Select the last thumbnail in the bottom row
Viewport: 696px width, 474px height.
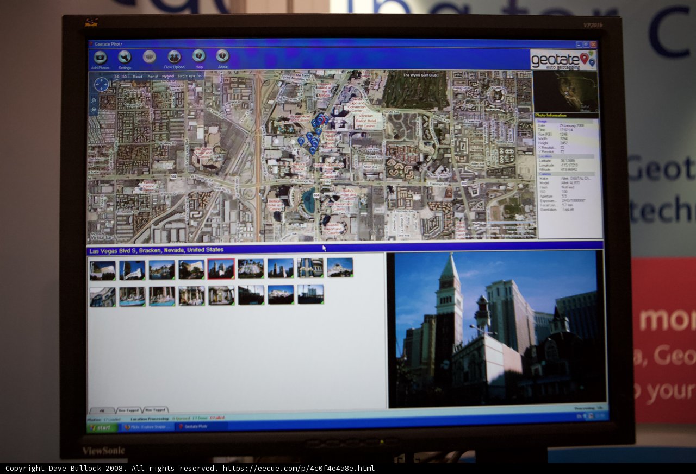[310, 294]
